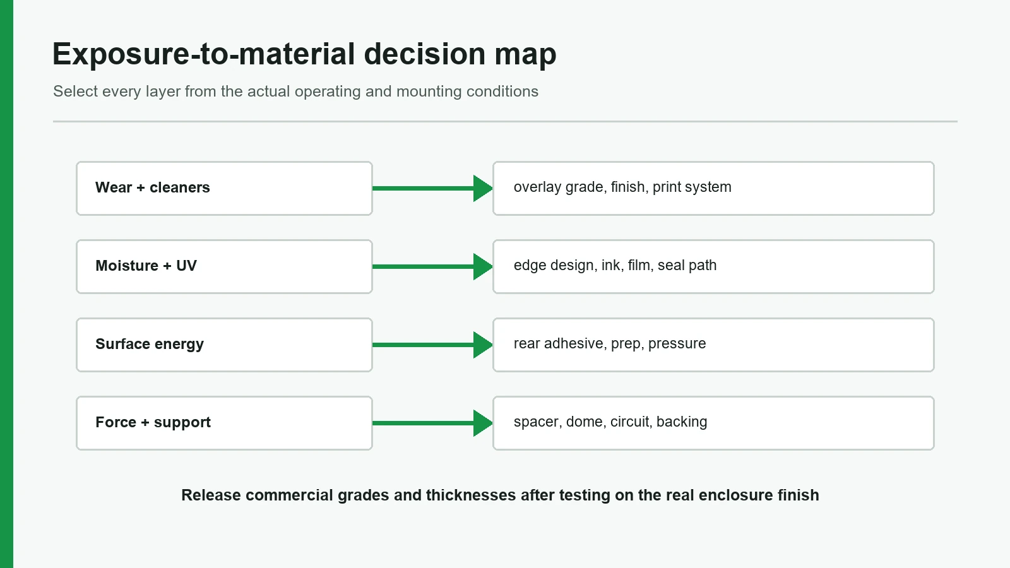Click the arrow after Force + support
Screen dimensions: 1010x568
432,423
